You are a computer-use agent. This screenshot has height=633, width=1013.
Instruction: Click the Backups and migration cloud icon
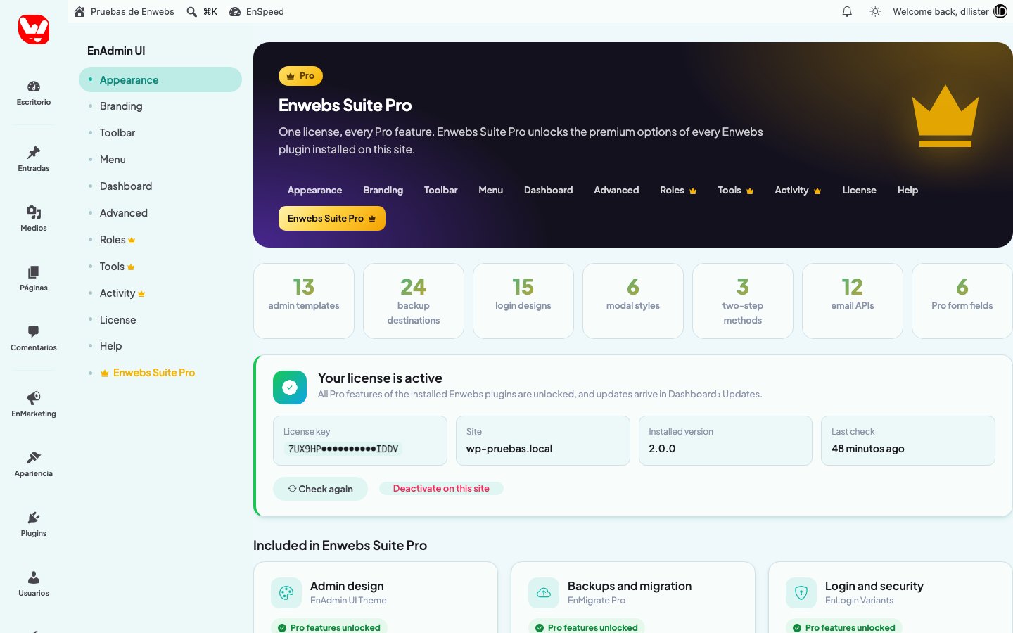pos(544,593)
